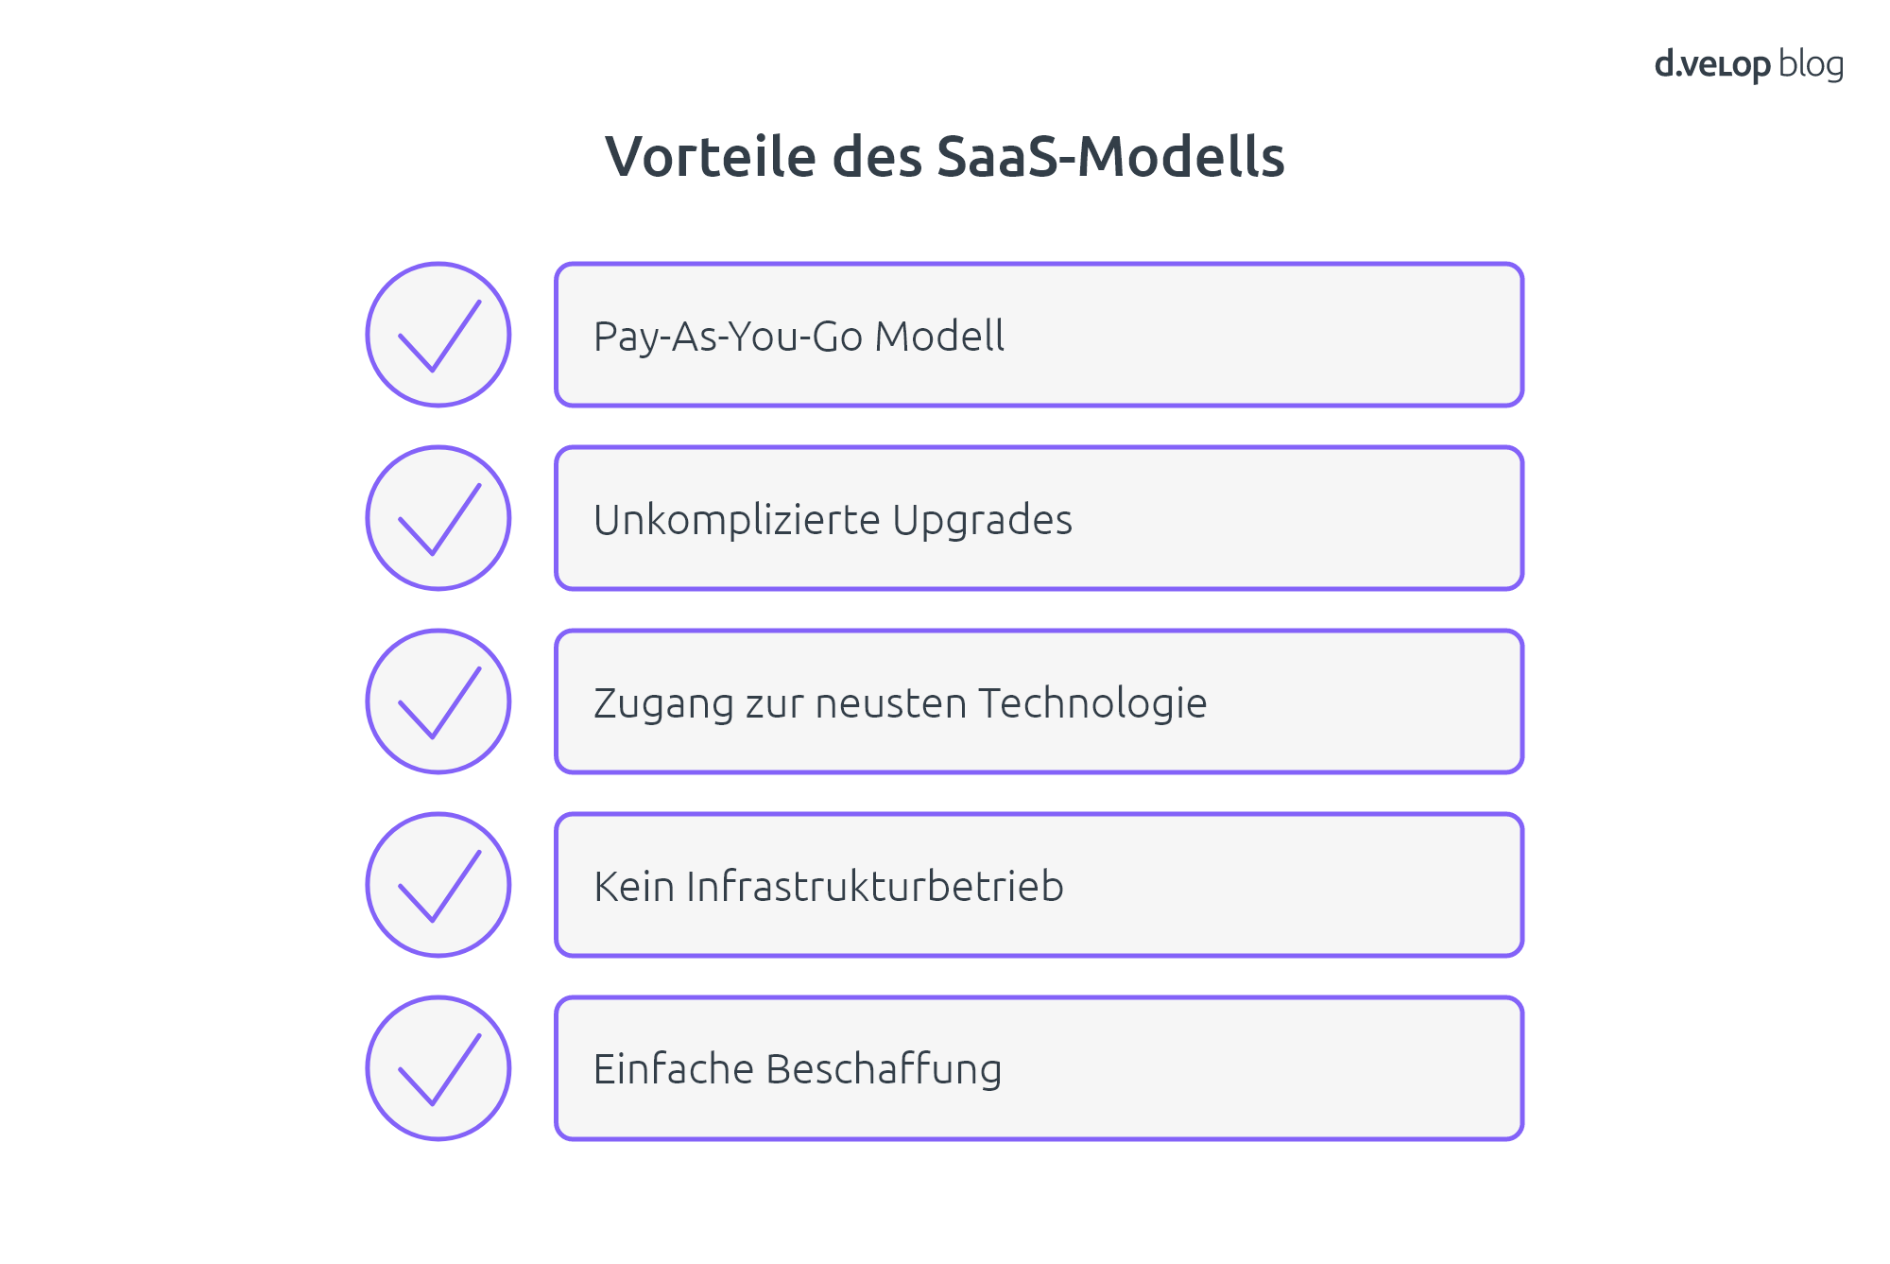This screenshot has width=1890, height=1264.
Task: Click the checkmark beside Unkomplizierte Upgrades
Action: 438,518
